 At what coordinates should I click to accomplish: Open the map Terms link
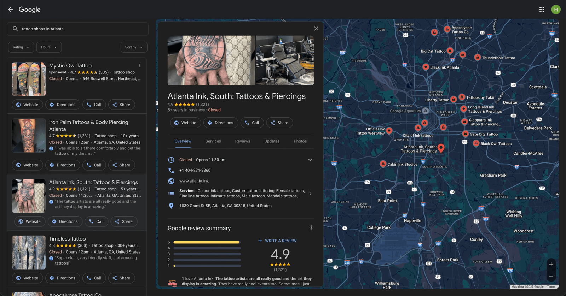[551, 287]
